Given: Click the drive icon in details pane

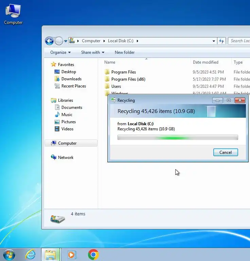Looking at the screenshot, I should (57, 219).
